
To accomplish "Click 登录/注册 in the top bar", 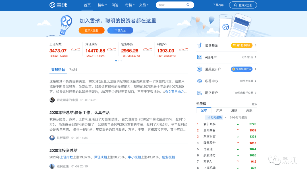I will click(243, 5).
